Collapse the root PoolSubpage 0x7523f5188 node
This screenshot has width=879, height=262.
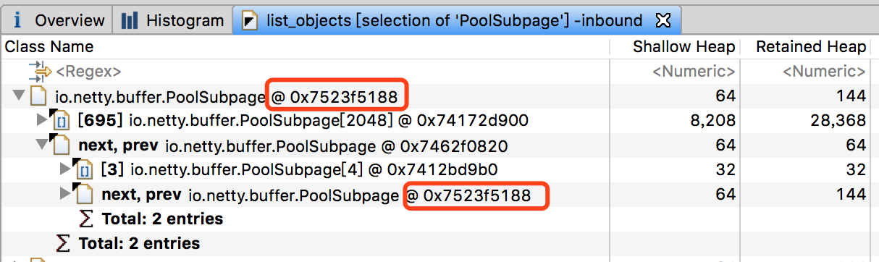pos(17,95)
